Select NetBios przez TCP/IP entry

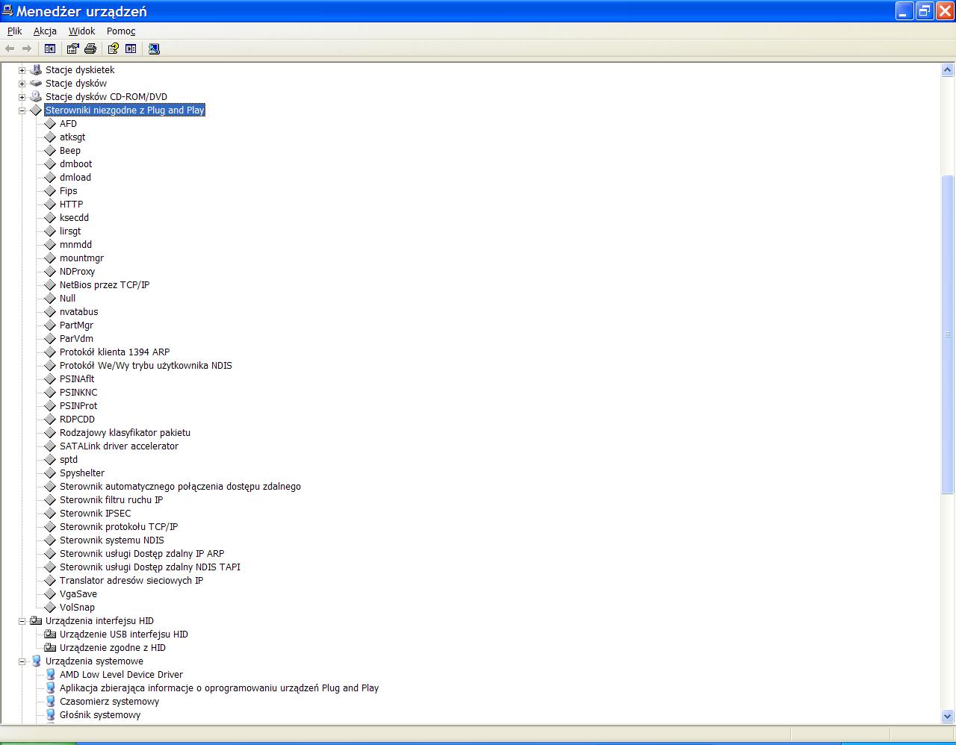105,285
